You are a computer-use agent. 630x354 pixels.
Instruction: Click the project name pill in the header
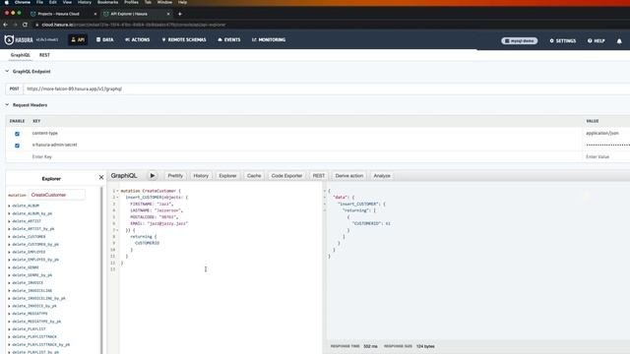pyautogui.click(x=519, y=41)
